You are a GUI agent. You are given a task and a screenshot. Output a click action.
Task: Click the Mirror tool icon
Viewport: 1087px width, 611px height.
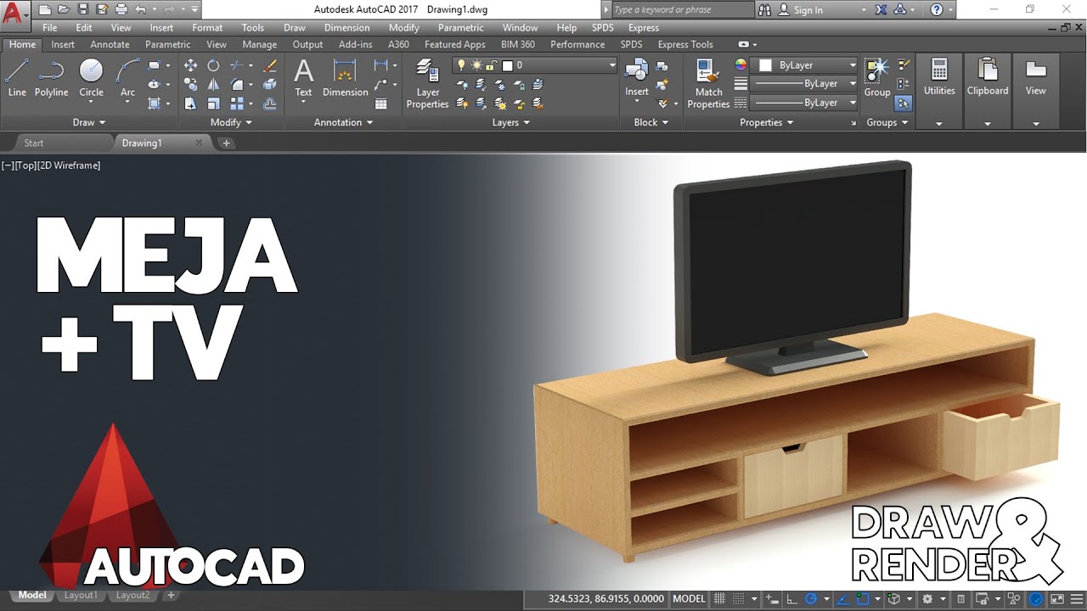pyautogui.click(x=213, y=84)
